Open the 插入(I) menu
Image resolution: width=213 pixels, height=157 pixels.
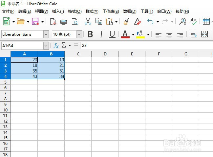point(58,11)
